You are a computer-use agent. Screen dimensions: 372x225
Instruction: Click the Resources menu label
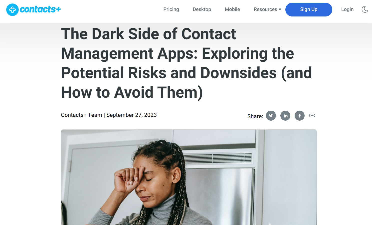point(265,9)
